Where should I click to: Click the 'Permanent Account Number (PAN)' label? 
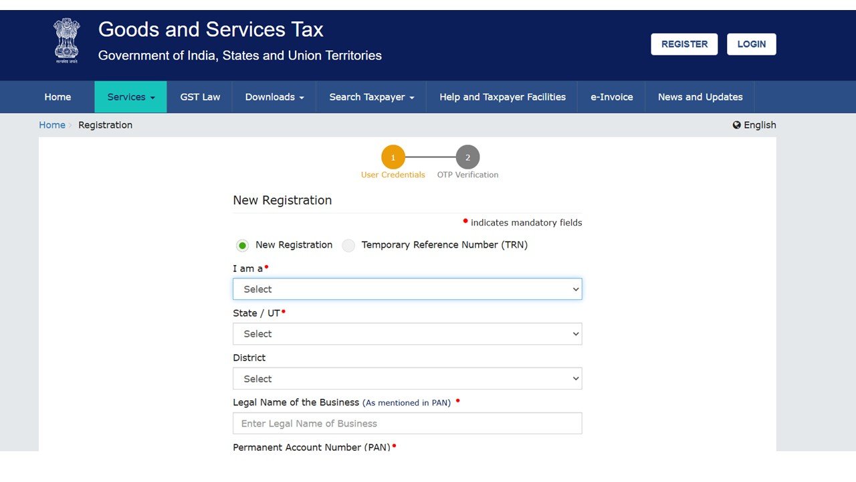click(x=312, y=447)
